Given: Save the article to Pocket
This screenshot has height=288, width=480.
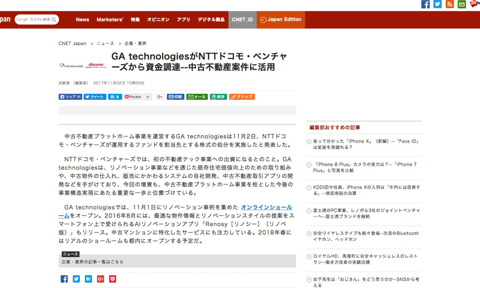Looking at the screenshot, I should (x=133, y=96).
